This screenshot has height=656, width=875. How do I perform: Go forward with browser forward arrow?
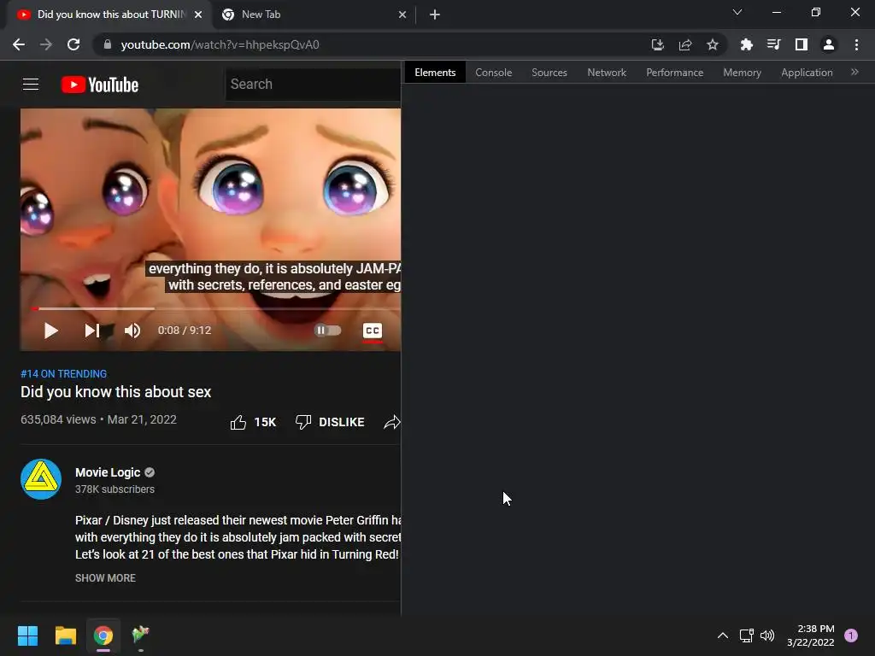coord(46,44)
